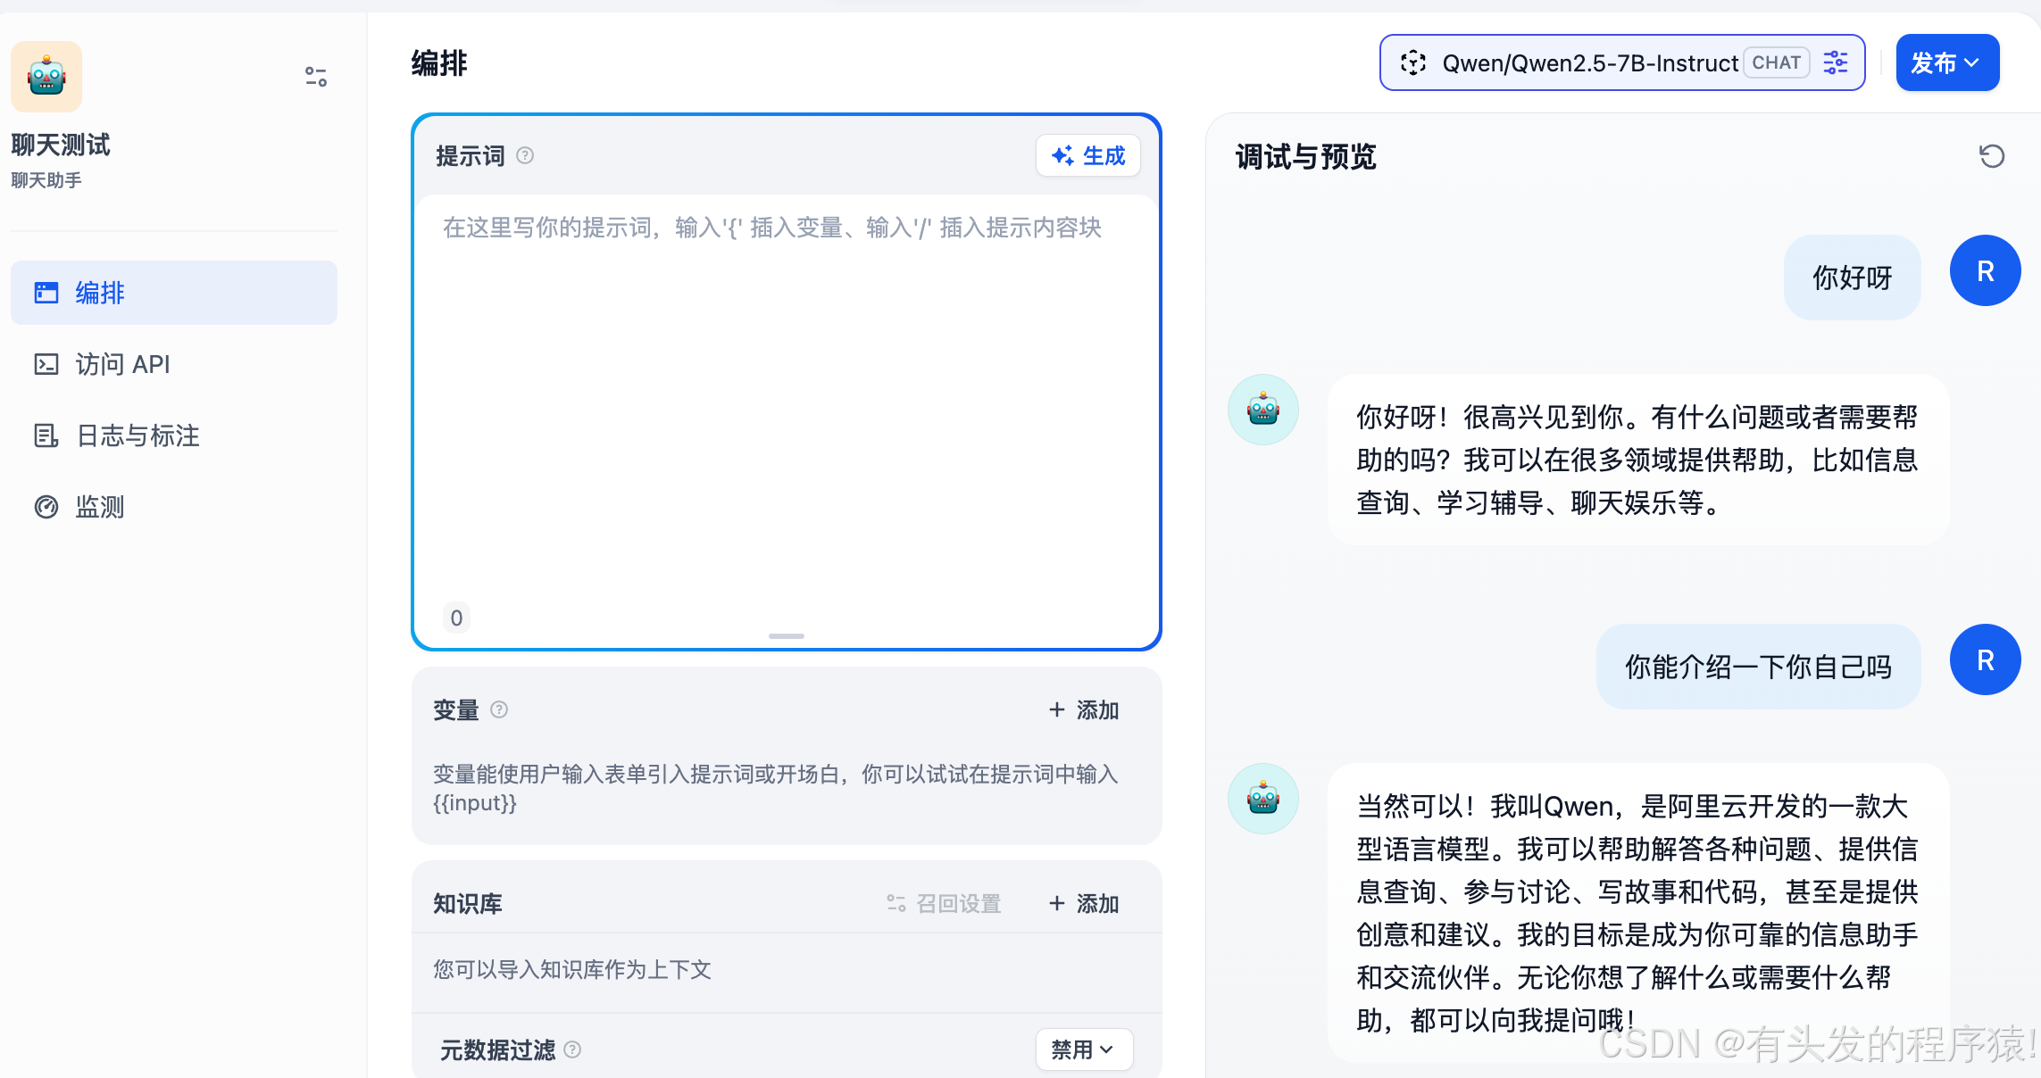Click the help icon beside 变量
This screenshot has height=1078, width=2041.
coord(499,709)
